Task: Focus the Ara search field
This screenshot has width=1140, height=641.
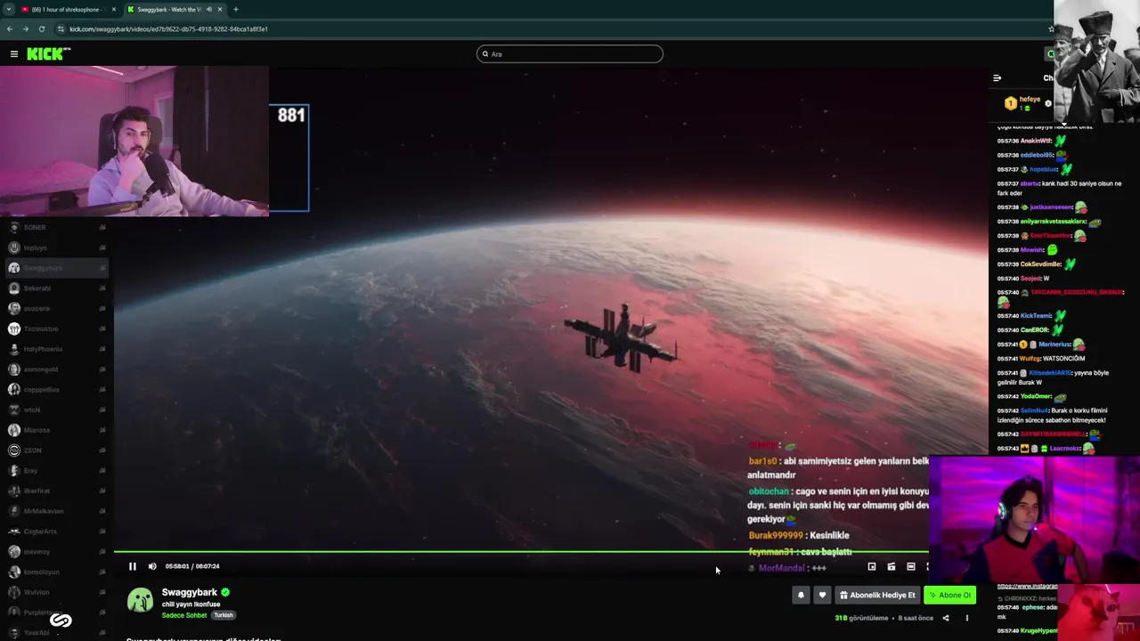Action: [x=570, y=54]
